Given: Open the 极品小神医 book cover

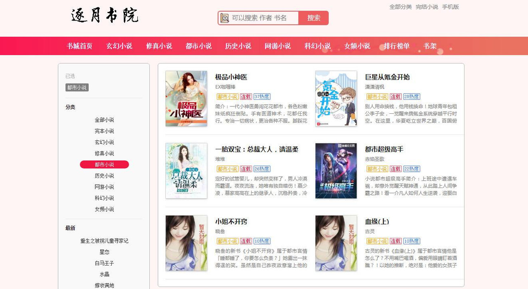Looking at the screenshot, I should point(186,99).
